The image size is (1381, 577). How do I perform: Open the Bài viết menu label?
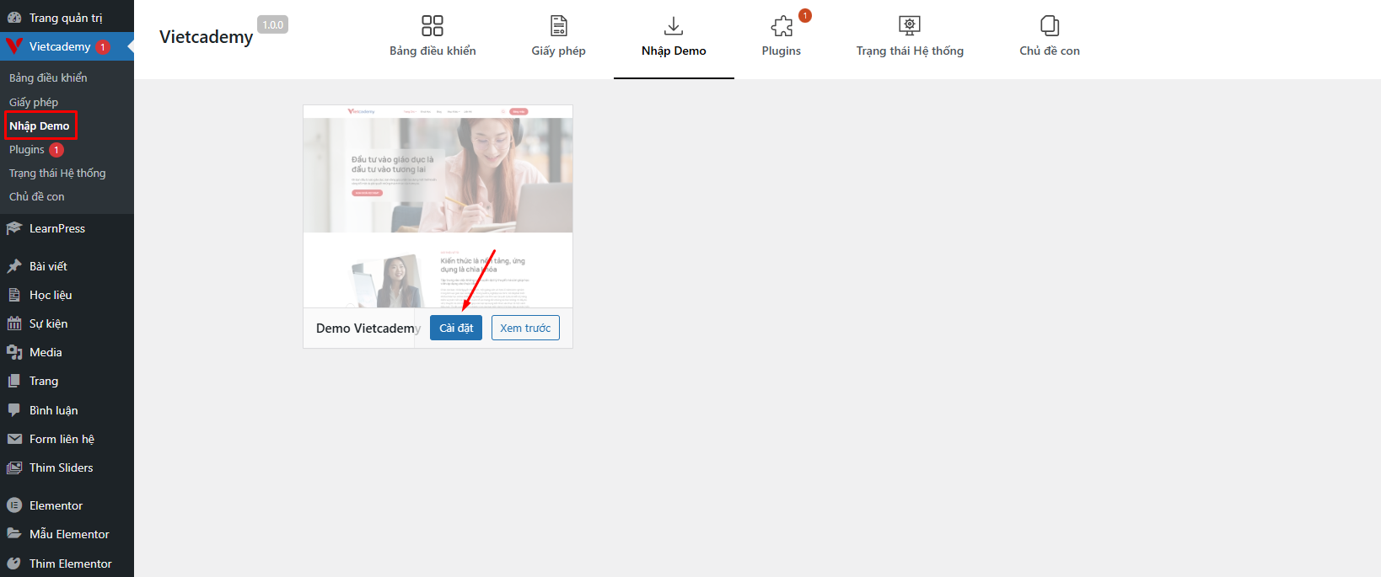pos(48,266)
